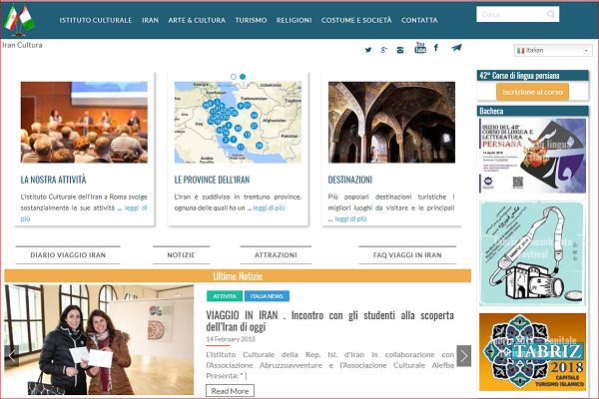
Task: Select the first carousel indicator dot
Action: click(234, 76)
